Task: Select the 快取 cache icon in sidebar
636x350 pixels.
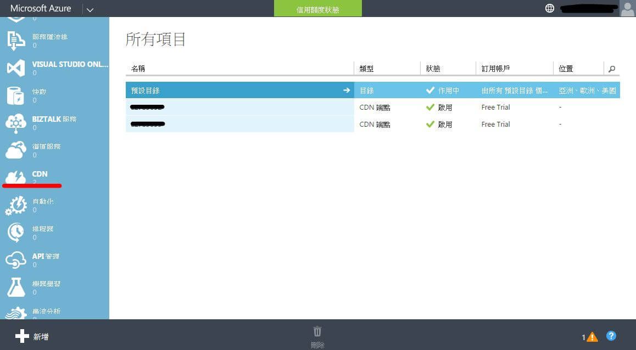Action: (x=16, y=95)
